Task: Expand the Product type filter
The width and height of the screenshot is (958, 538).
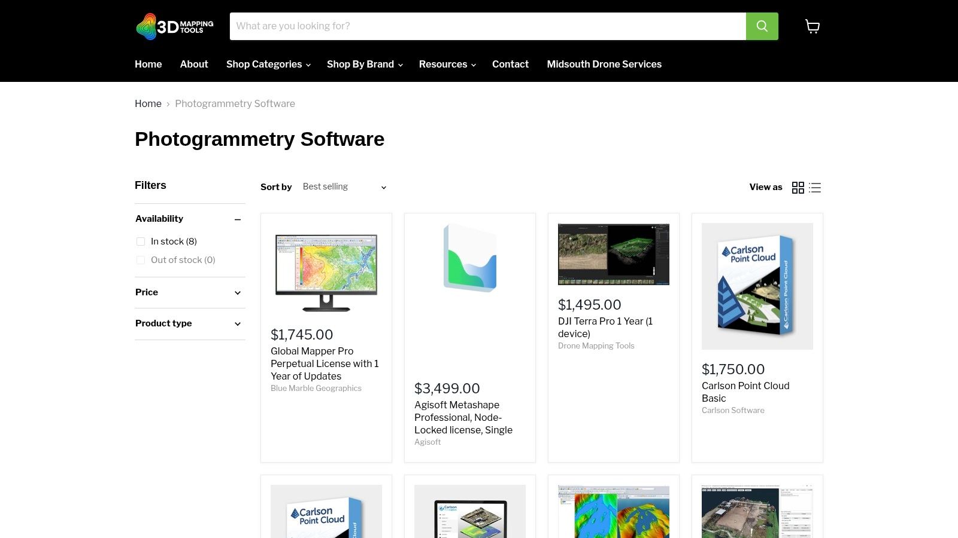Action: click(x=190, y=323)
